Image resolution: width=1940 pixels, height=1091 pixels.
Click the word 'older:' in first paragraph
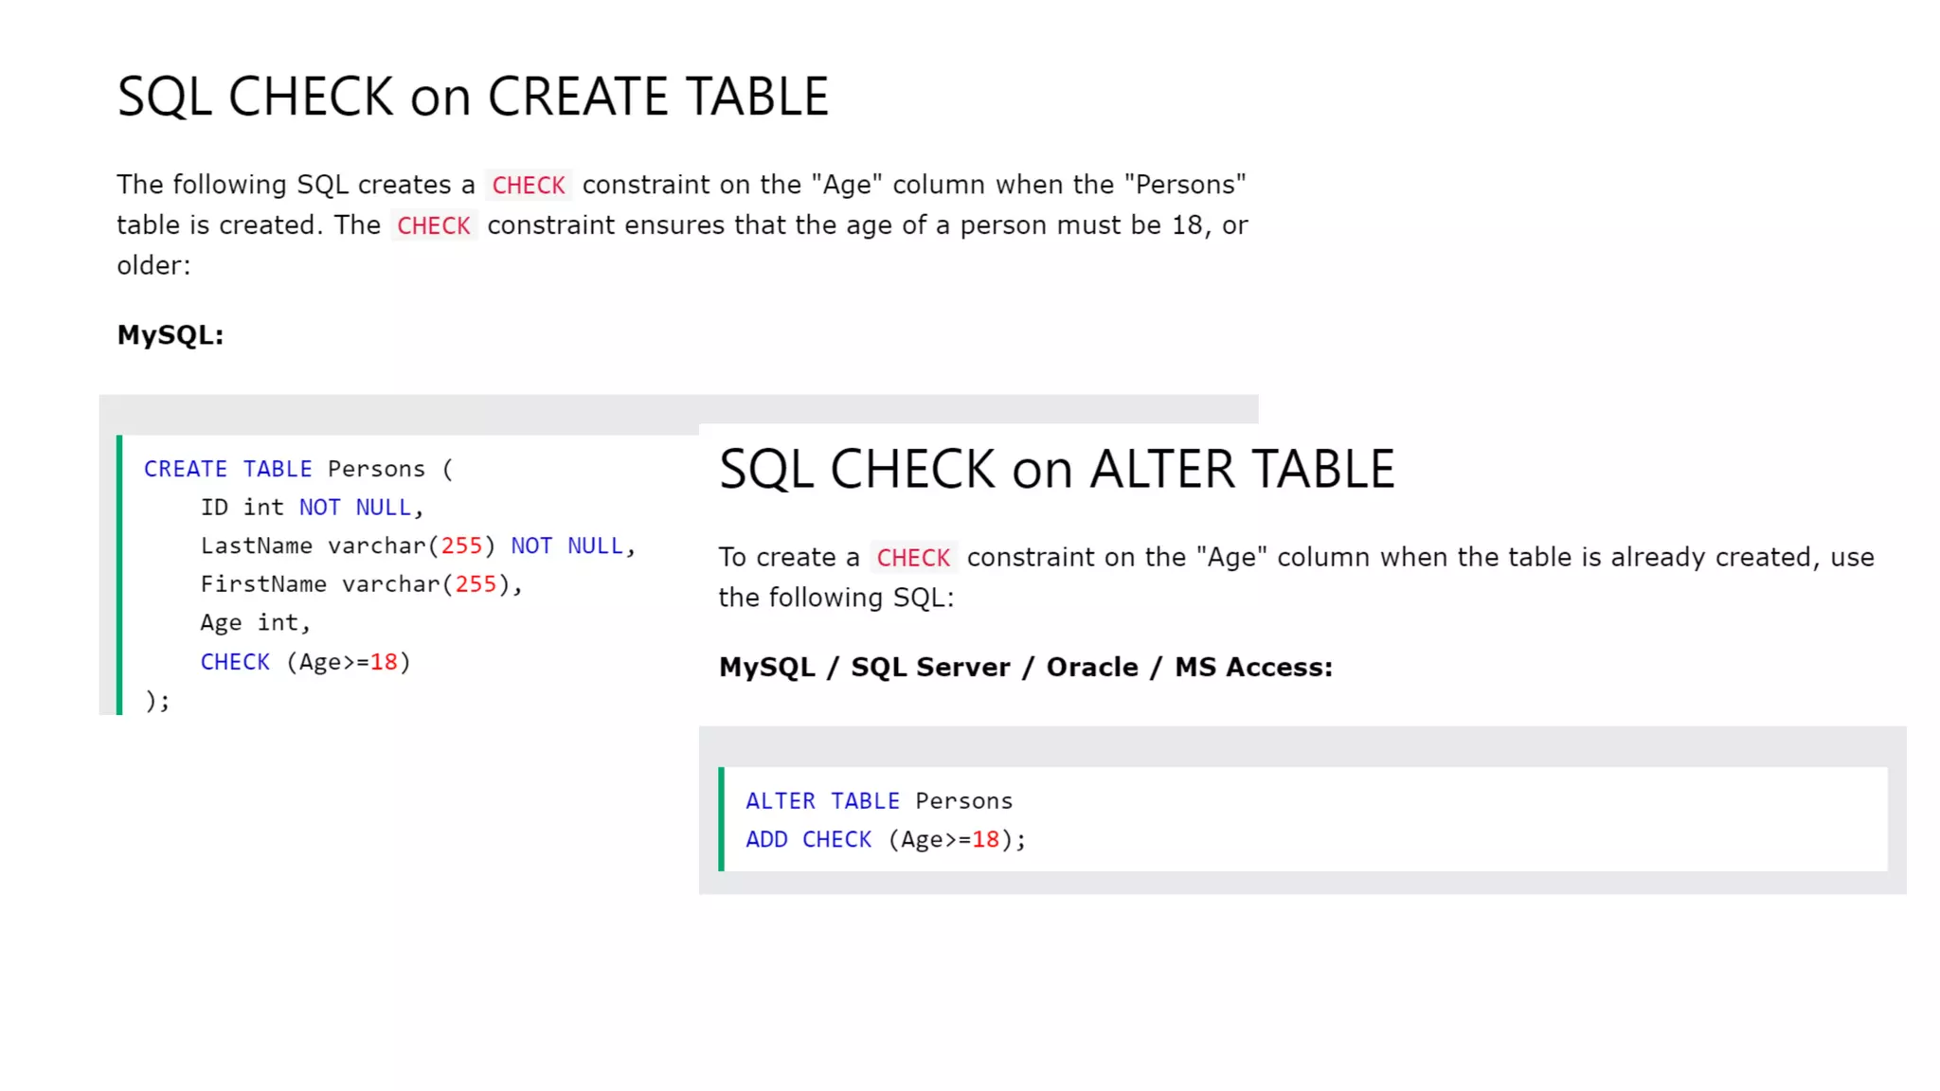tap(153, 265)
